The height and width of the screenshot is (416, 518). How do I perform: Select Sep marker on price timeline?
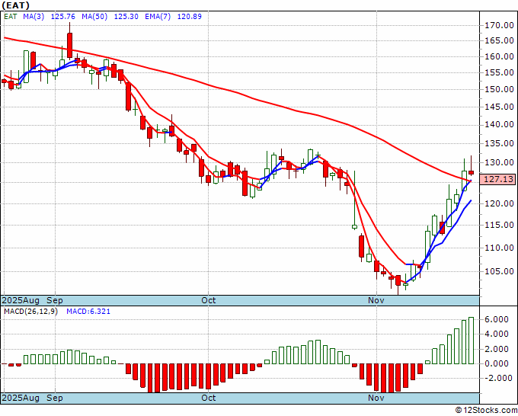coord(55,300)
